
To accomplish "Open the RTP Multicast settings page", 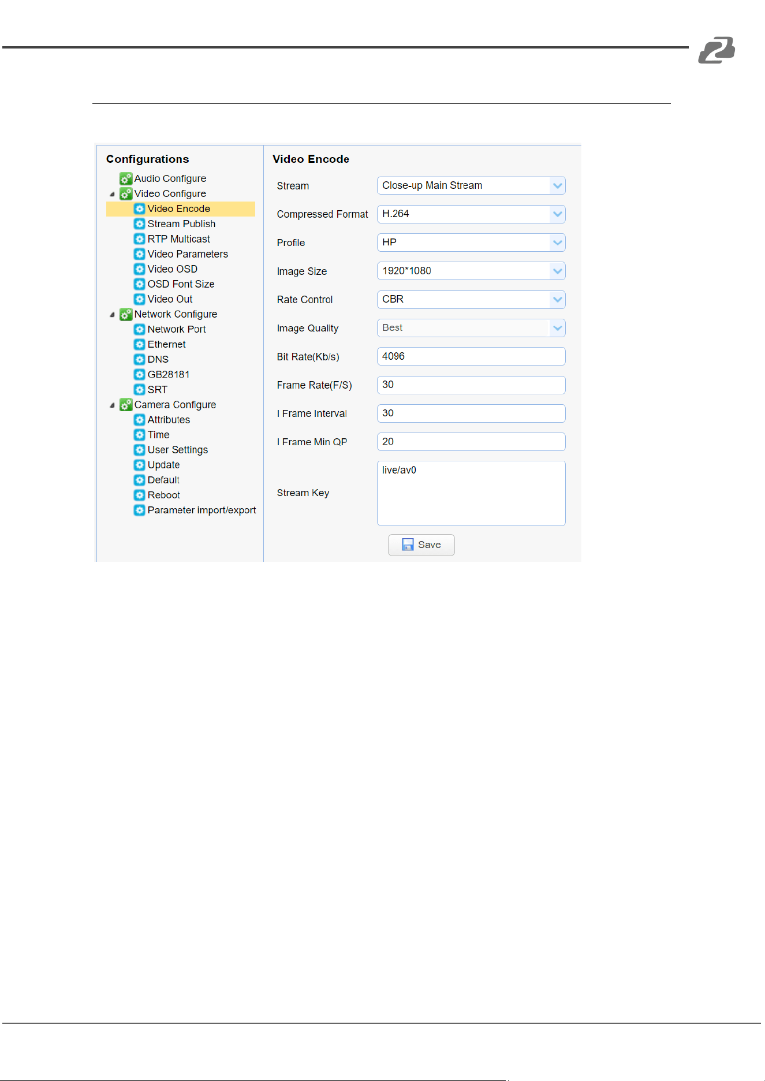I will [178, 238].
